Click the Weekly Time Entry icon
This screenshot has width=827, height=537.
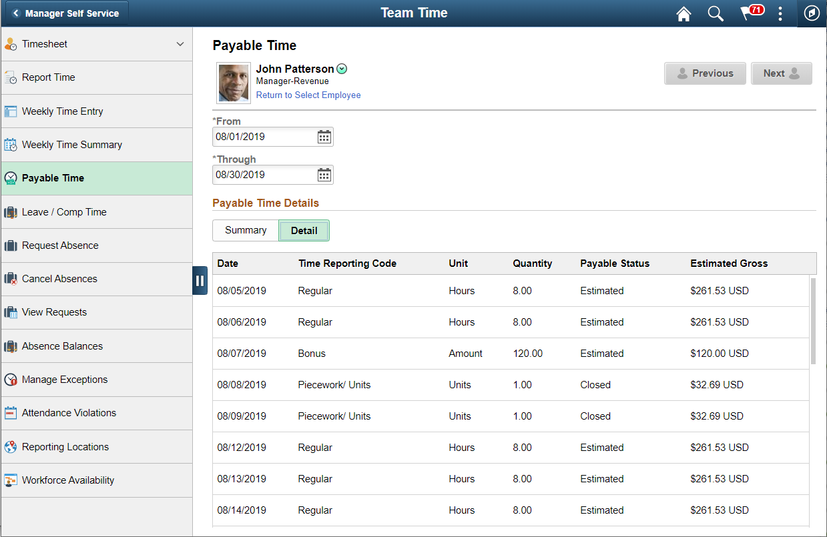(11, 111)
